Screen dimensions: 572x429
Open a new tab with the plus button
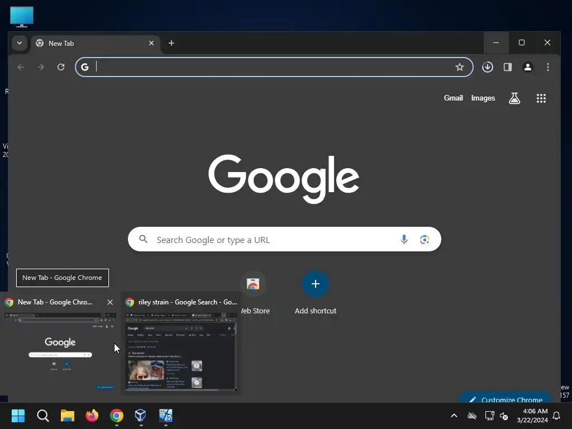(171, 43)
